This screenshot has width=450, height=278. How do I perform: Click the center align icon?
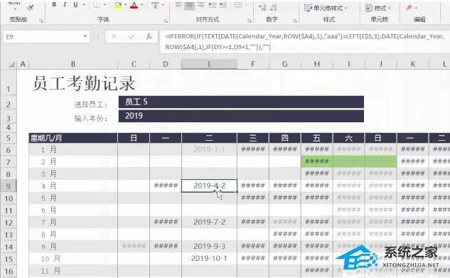189,5
